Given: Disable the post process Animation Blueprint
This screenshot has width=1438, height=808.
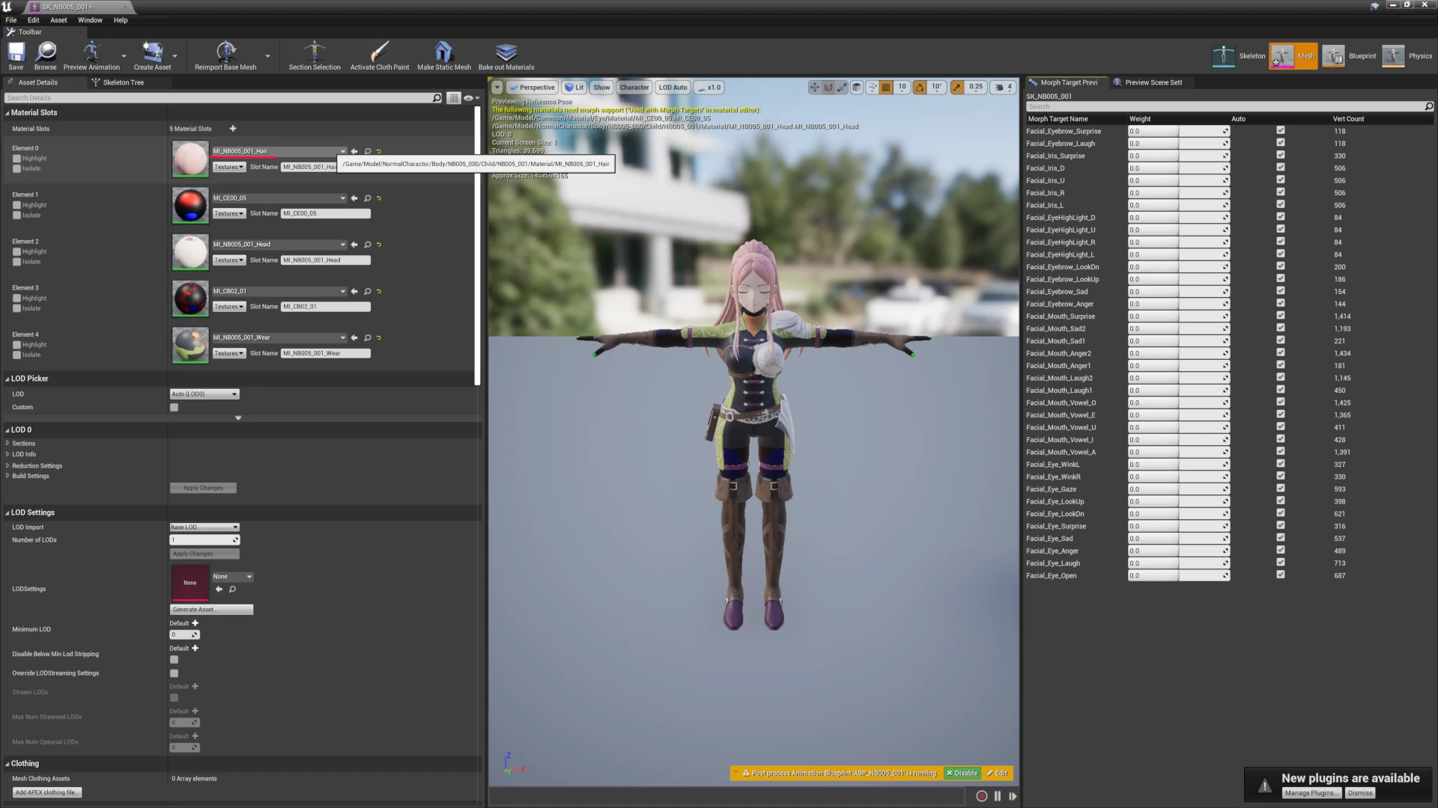Looking at the screenshot, I should pyautogui.click(x=962, y=774).
